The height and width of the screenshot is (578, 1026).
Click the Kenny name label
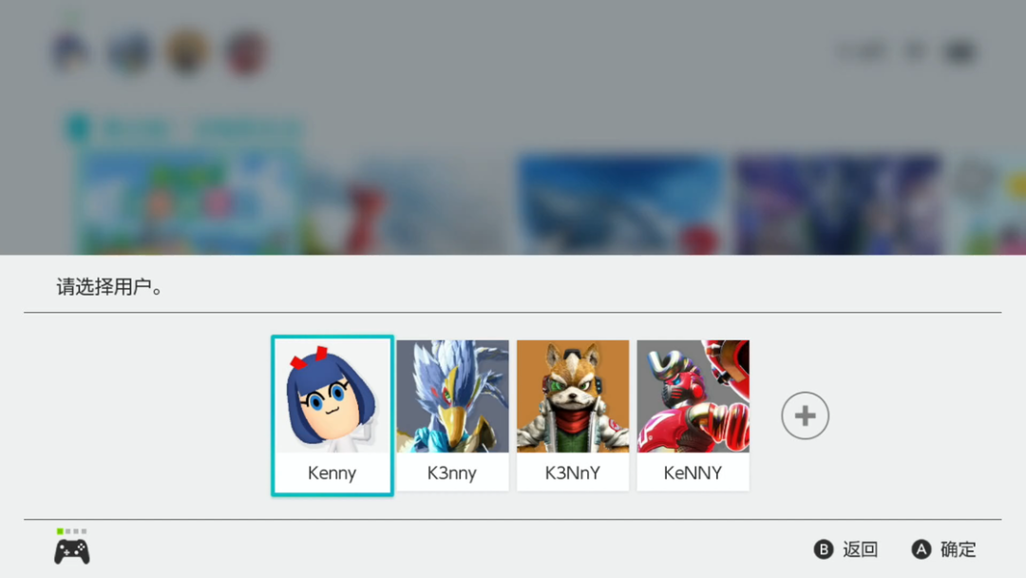coord(332,472)
